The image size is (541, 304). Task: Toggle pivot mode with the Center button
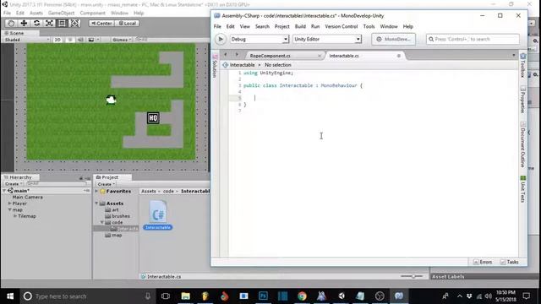point(101,24)
